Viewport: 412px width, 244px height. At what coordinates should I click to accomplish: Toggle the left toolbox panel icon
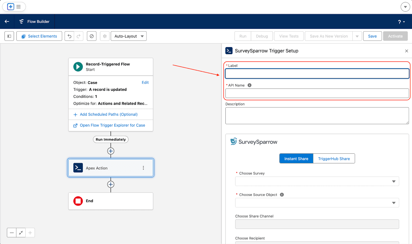(x=9, y=36)
